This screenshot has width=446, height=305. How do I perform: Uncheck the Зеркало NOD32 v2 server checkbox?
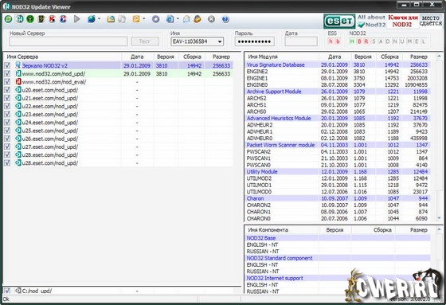(x=7, y=65)
